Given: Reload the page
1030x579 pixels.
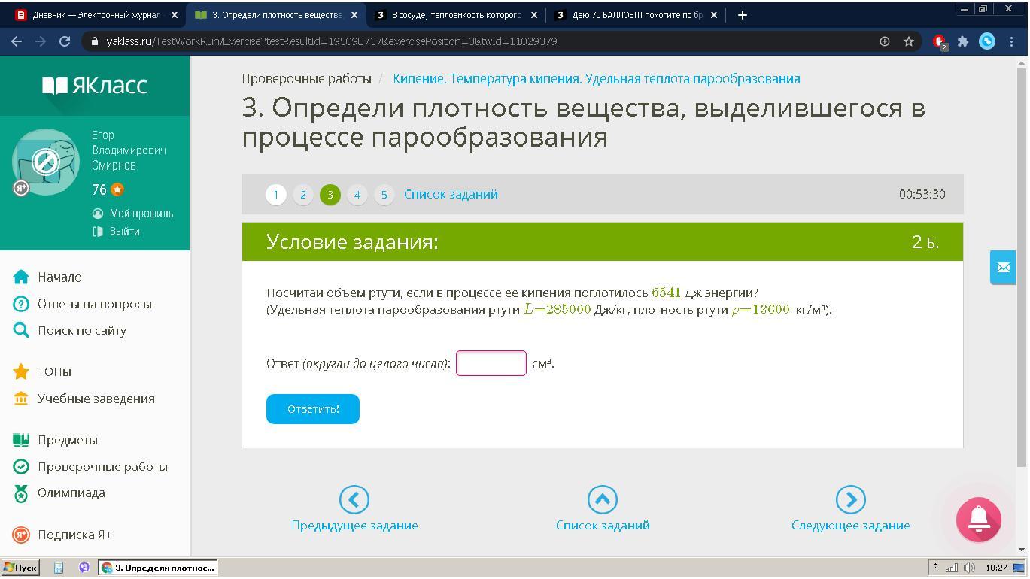Looking at the screenshot, I should point(65,41).
